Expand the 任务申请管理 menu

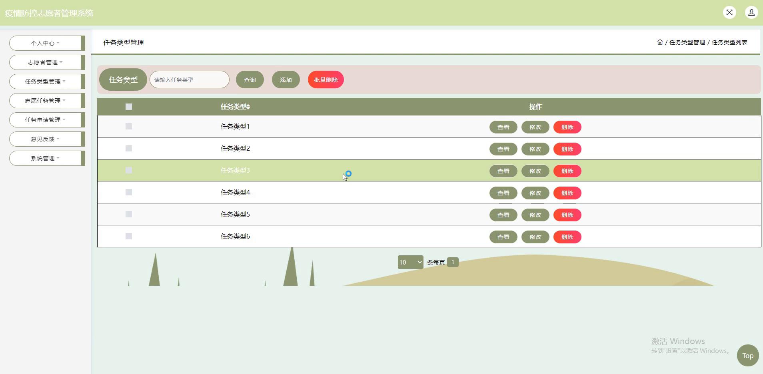(x=47, y=120)
